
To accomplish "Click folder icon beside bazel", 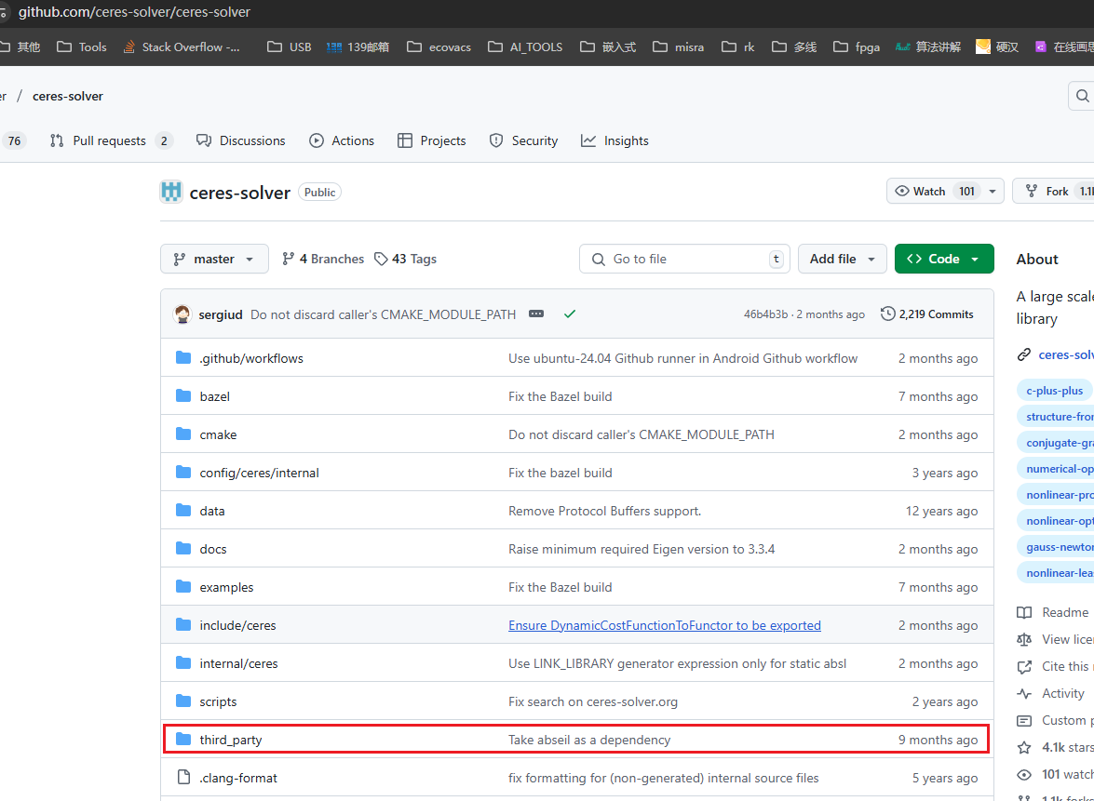I will click(x=183, y=396).
